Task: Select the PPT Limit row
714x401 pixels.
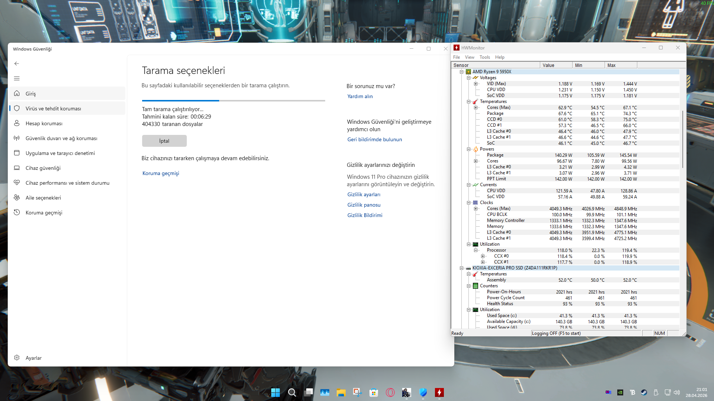Action: click(566, 179)
